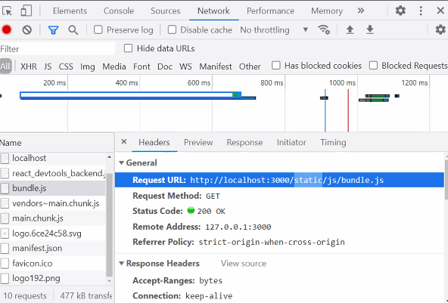Screen dimensions: 448x303
Task: Close the request details pane
Action: pyautogui.click(x=123, y=142)
